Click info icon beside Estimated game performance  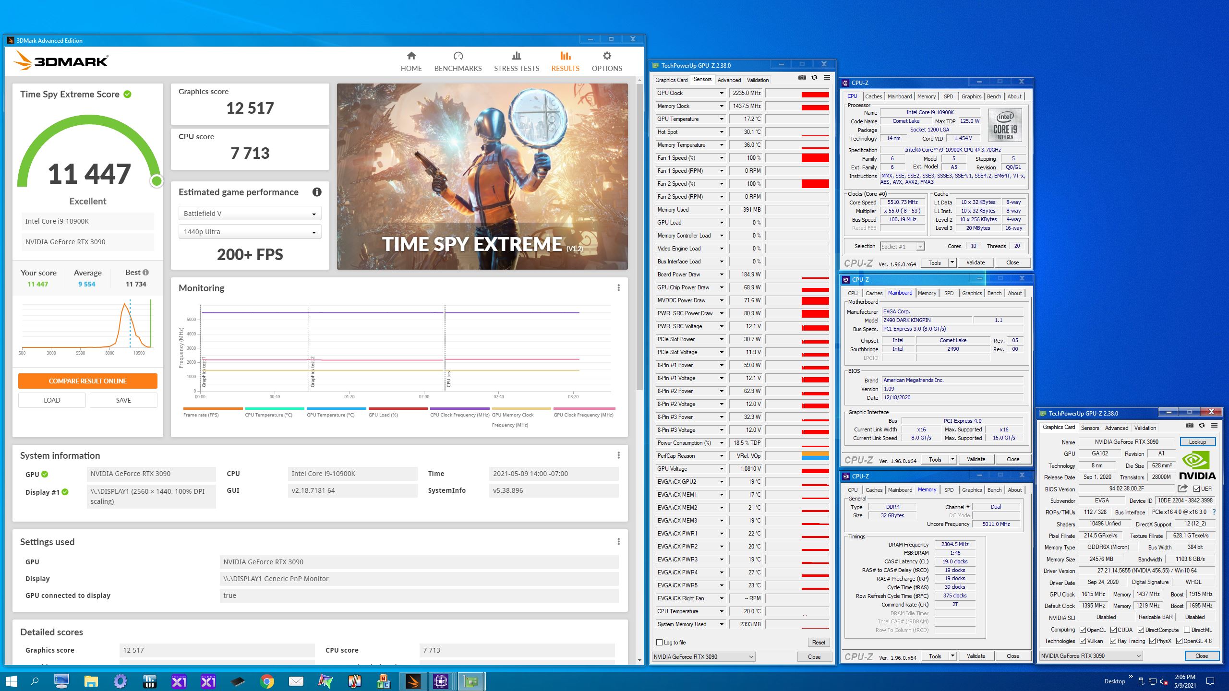[x=317, y=192]
